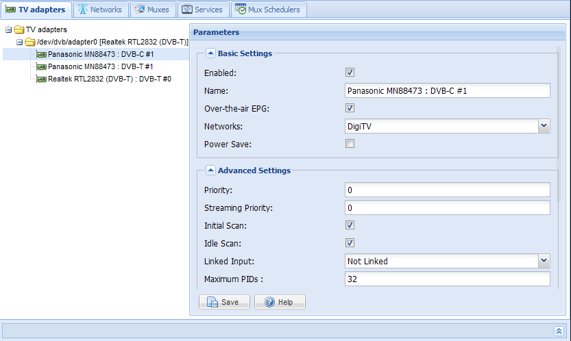571x341 pixels.
Task: Click the Linked Input Not Linked field
Action: [441, 261]
